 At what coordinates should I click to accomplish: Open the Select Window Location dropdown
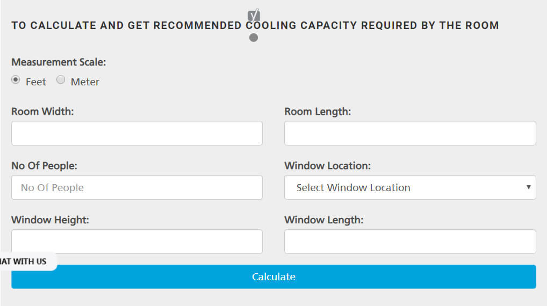pos(409,187)
